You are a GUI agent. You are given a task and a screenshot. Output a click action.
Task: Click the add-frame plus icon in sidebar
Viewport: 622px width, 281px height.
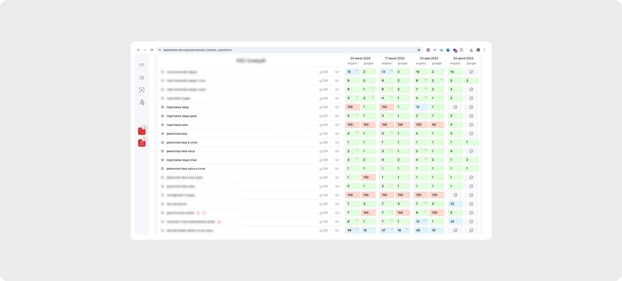(x=142, y=90)
